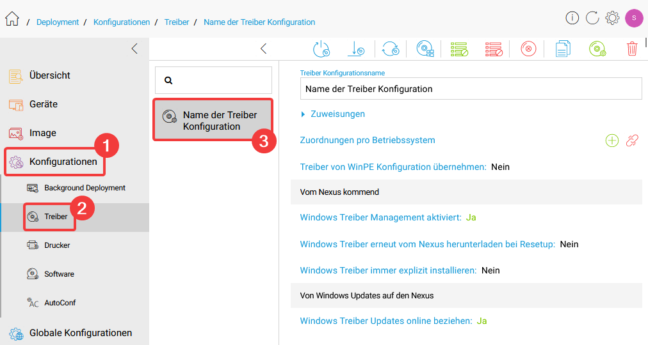Image resolution: width=648 pixels, height=345 pixels.
Task: Add mapping with green plus icon
Action: pos(612,141)
